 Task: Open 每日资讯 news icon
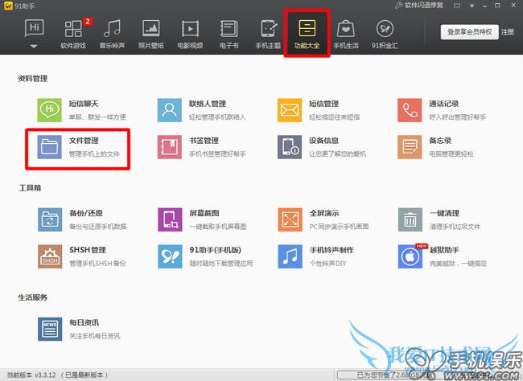50,329
